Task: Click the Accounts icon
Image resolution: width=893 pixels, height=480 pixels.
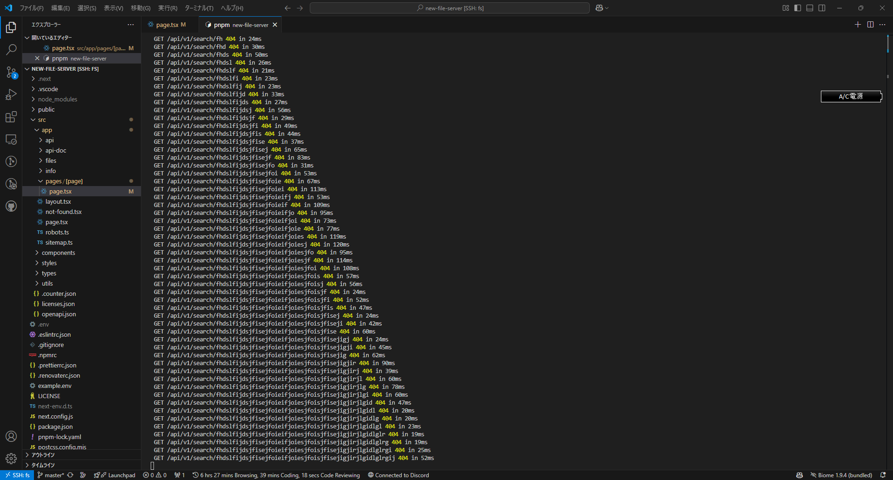Action: tap(11, 436)
